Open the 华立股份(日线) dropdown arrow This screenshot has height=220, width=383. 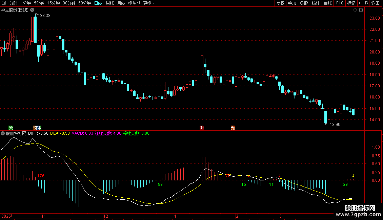tap(32, 10)
